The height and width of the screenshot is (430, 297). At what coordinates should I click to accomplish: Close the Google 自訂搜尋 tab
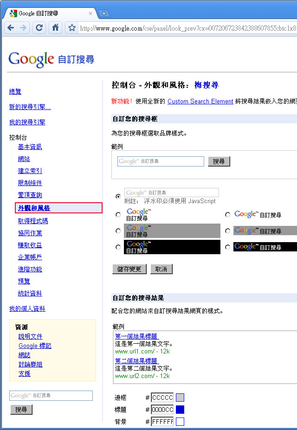[x=90, y=13]
